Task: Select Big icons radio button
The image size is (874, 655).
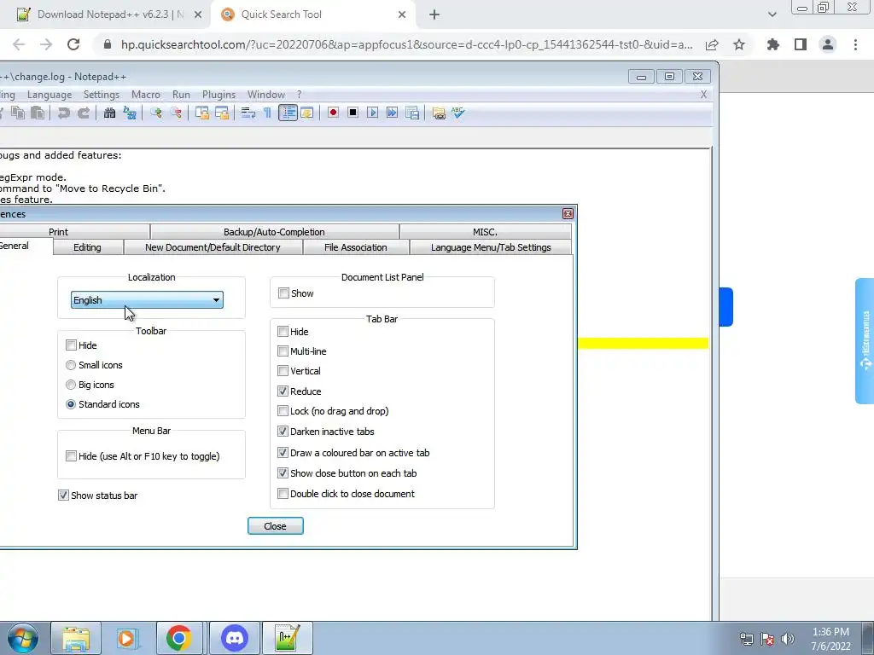Action: tap(71, 385)
